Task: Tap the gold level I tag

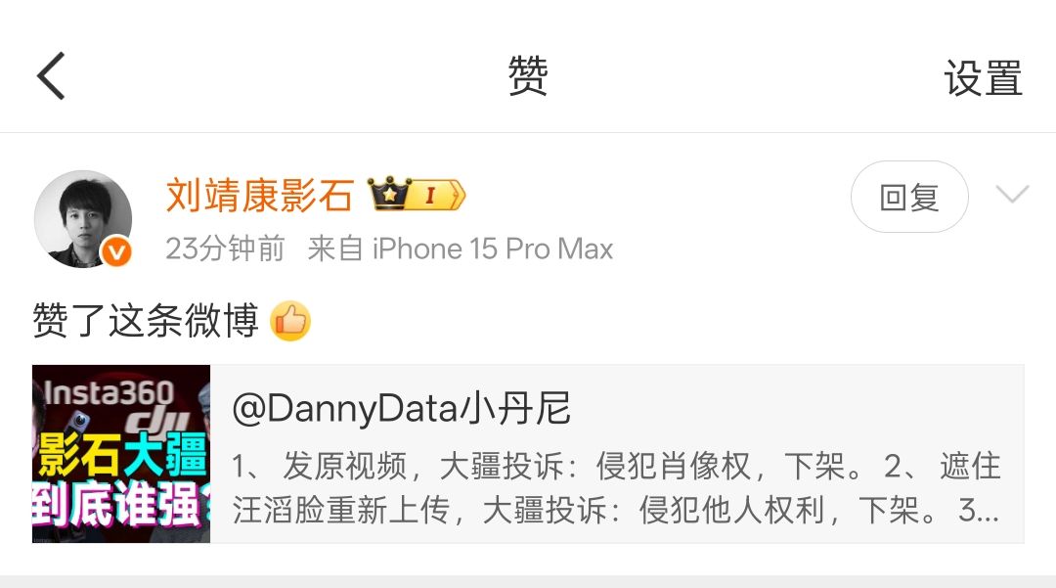Action: 437,196
